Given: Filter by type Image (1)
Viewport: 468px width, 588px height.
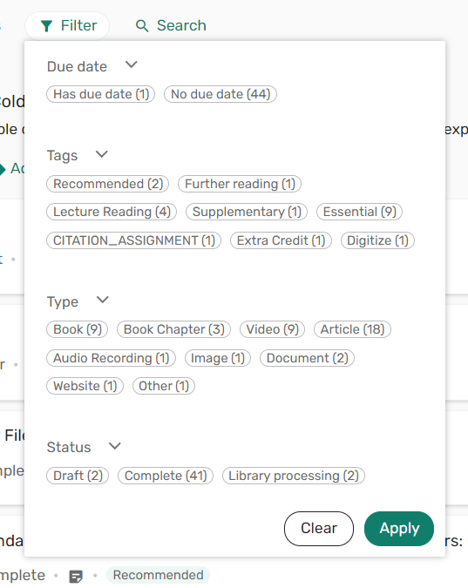Looking at the screenshot, I should click(x=218, y=358).
